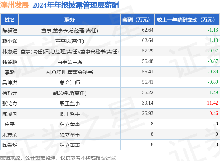
Task: Click salary 62.64 in 赖小强 row
Action: 148,40
